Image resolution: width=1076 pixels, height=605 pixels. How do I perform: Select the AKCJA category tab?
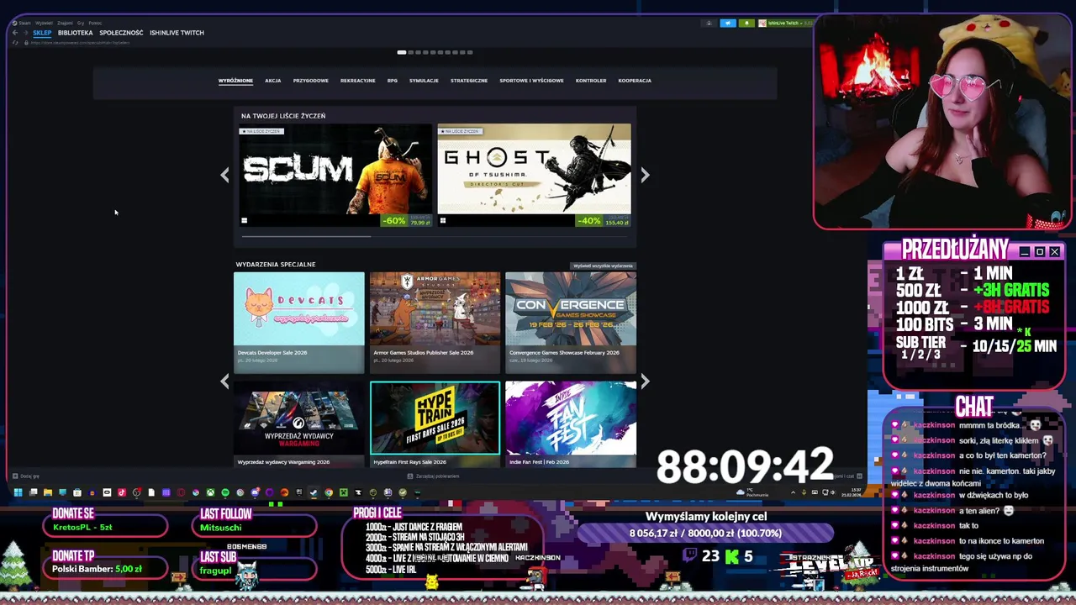pyautogui.click(x=272, y=81)
